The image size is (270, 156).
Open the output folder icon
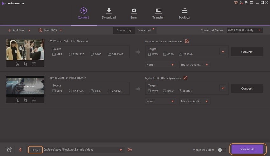130,150
